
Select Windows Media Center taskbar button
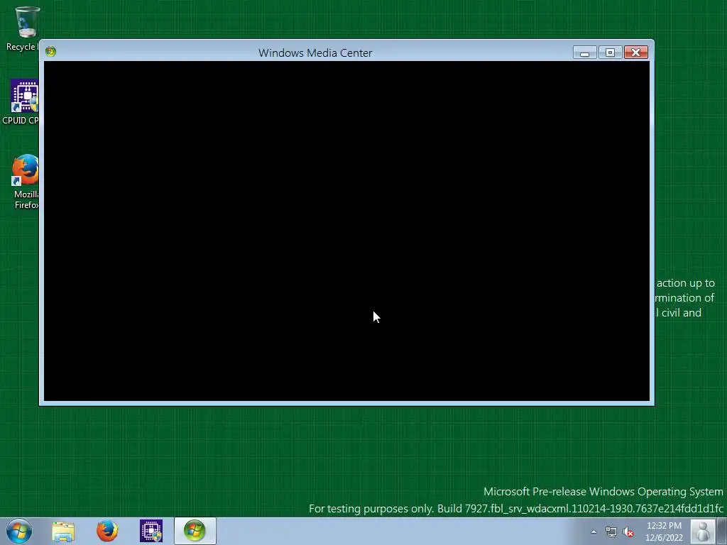point(195,531)
